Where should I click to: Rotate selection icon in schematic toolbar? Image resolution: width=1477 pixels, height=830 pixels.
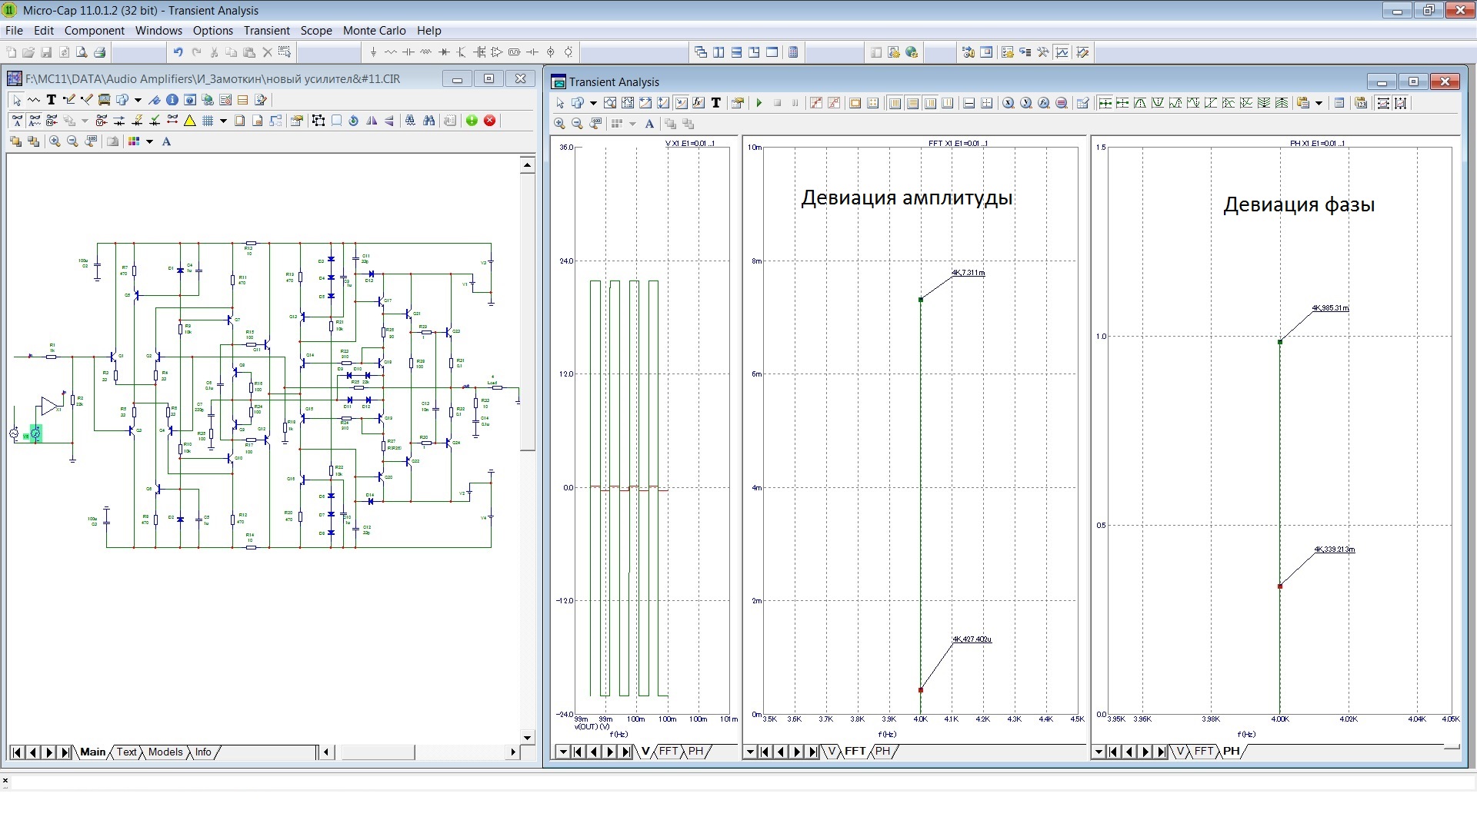[x=353, y=121]
